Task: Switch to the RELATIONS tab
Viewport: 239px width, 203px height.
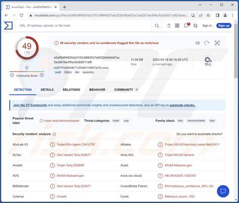Action: coord(71,90)
